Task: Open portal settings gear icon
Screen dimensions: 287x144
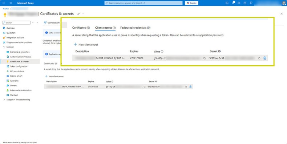Action: (x=239, y=3)
